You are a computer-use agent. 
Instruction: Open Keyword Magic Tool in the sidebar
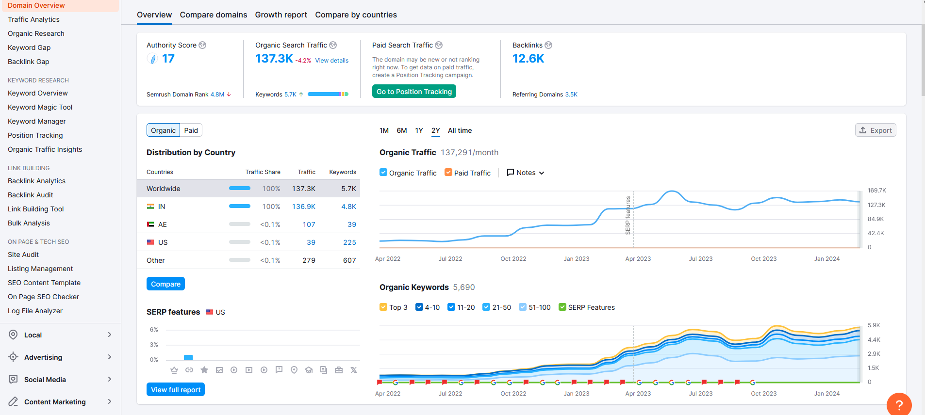[40, 107]
